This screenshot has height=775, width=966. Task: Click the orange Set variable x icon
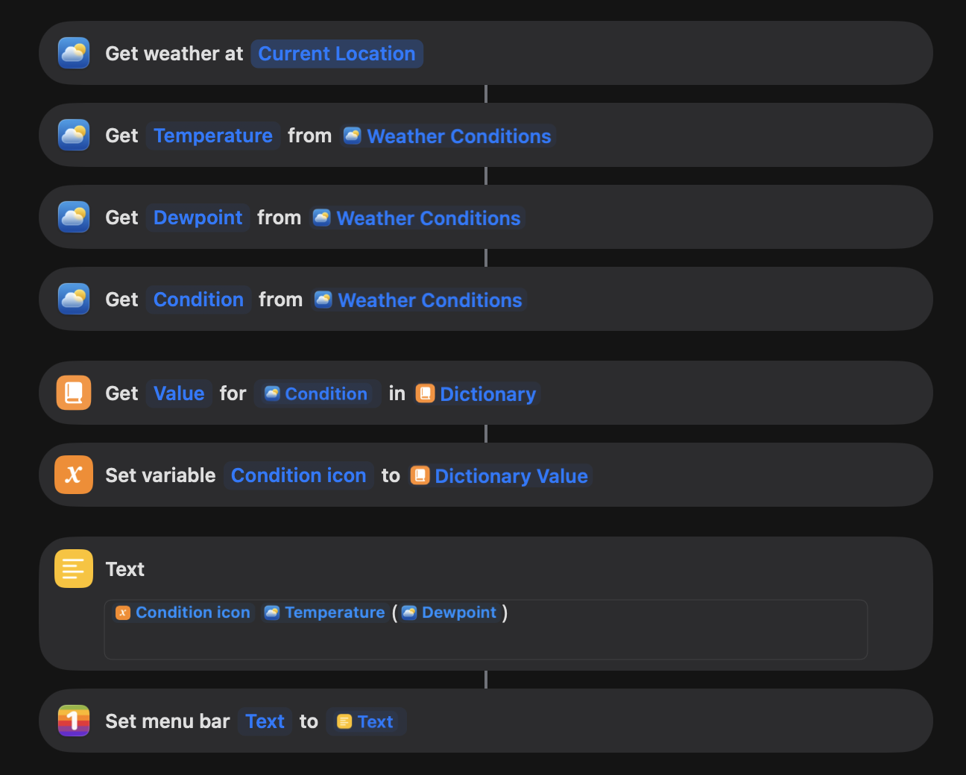pyautogui.click(x=74, y=475)
